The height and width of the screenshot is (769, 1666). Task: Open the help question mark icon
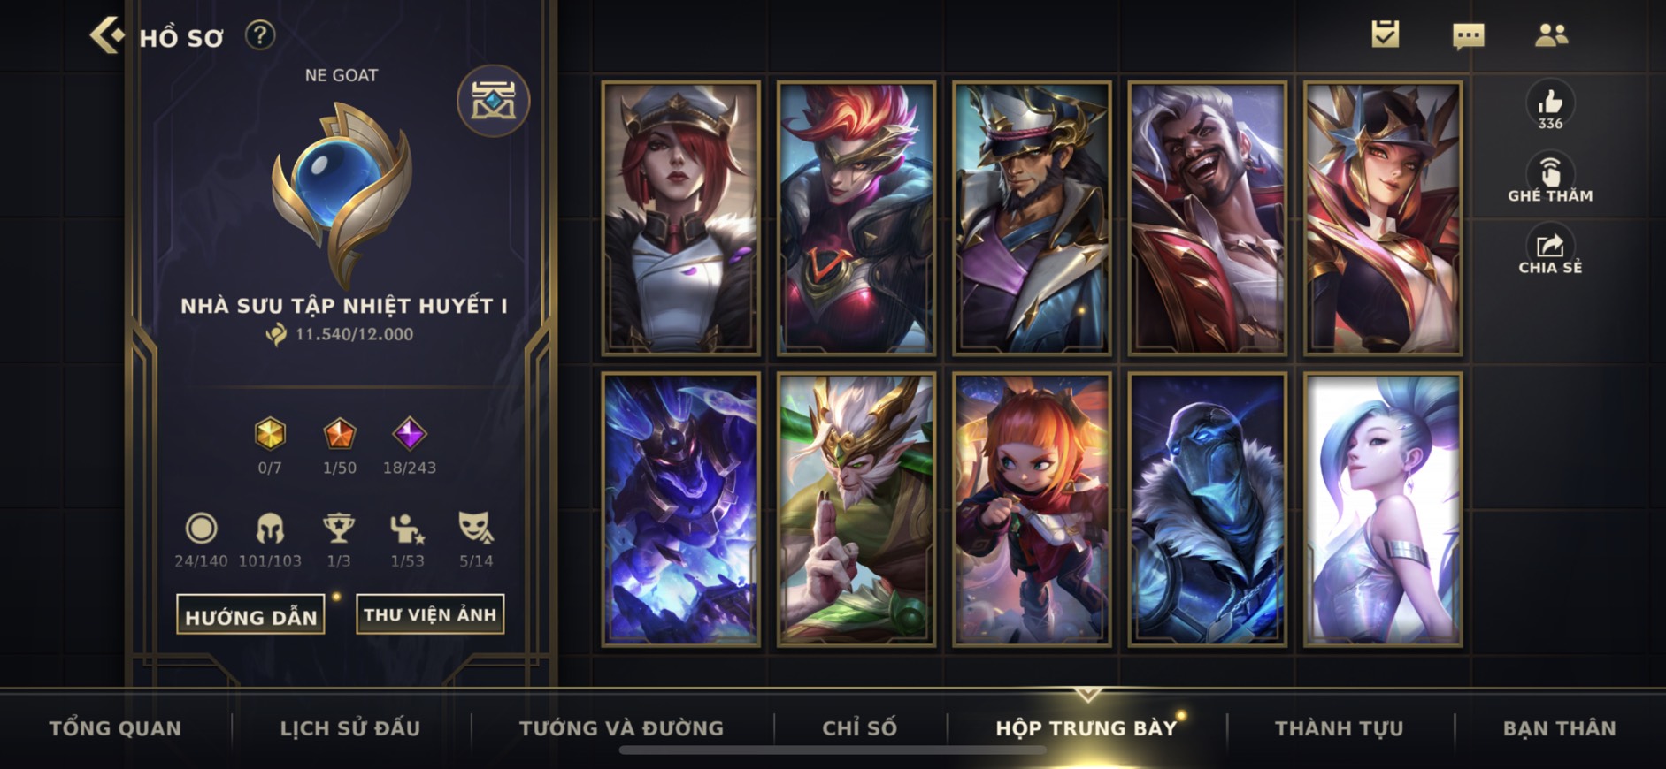[260, 35]
